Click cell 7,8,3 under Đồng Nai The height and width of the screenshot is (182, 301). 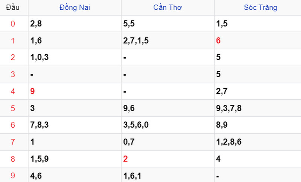point(40,125)
